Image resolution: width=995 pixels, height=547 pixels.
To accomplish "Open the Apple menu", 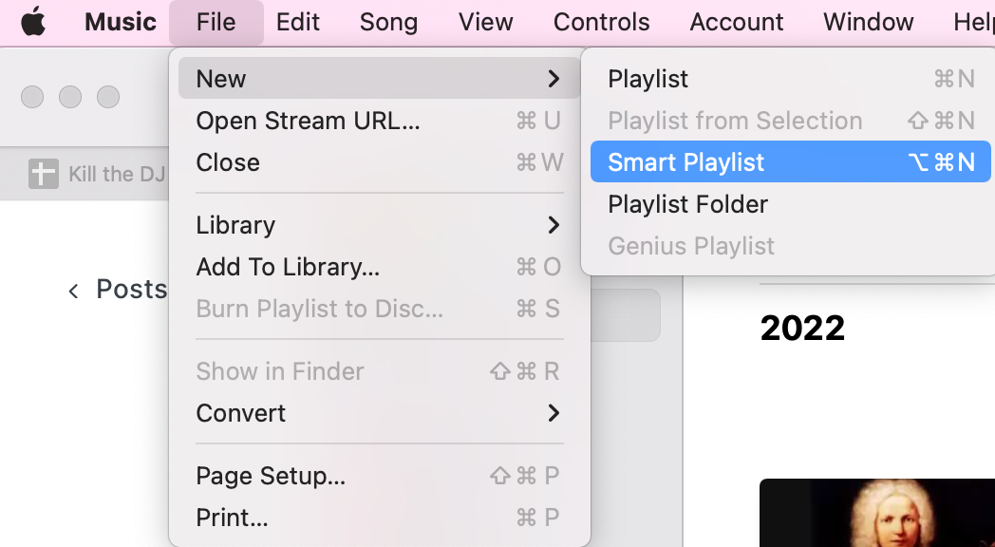I will point(33,22).
